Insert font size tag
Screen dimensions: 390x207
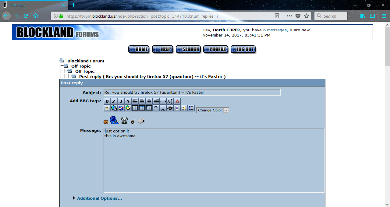click(170, 101)
